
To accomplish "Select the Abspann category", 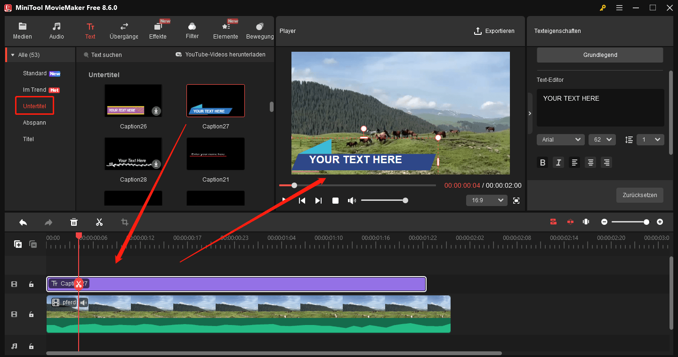I will pyautogui.click(x=34, y=123).
